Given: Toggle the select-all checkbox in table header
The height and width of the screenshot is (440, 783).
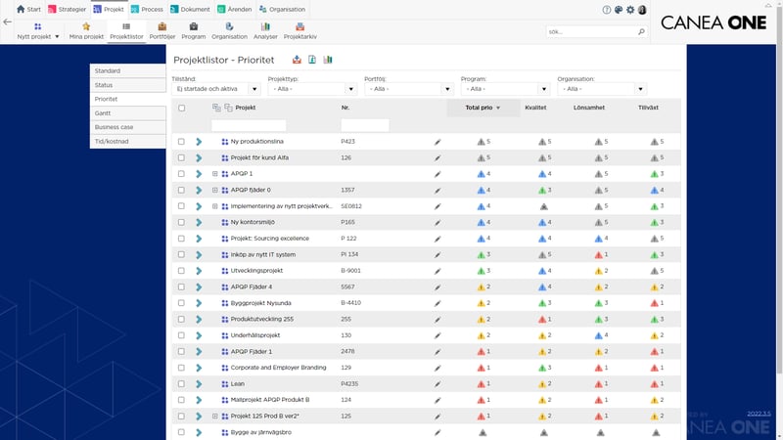Looking at the screenshot, I should coord(181,108).
